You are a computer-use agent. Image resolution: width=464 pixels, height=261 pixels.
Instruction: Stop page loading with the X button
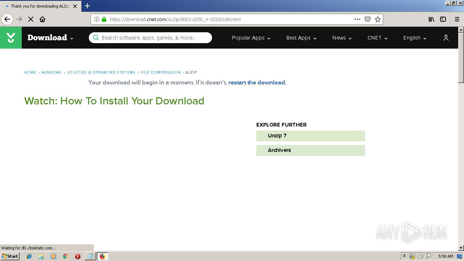[x=31, y=19]
